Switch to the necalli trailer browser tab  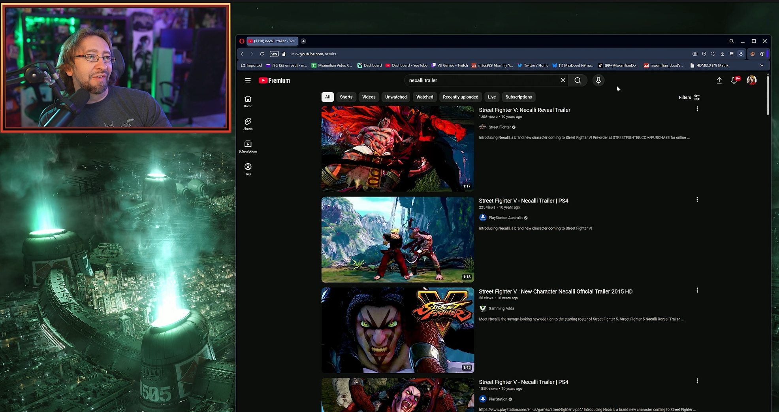pyautogui.click(x=273, y=41)
